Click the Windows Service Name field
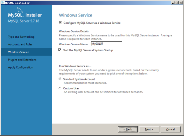Viewport: 184px width, 136px height. pyautogui.click(x=106, y=44)
